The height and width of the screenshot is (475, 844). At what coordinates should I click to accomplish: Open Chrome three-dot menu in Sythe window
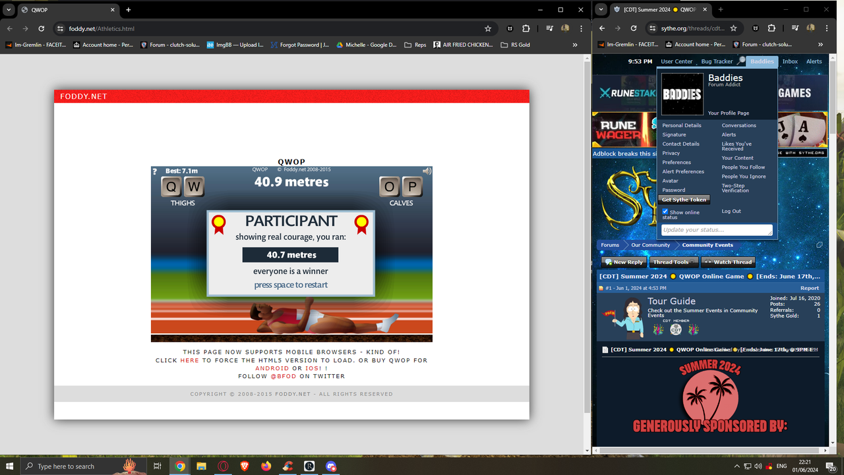[x=826, y=29]
